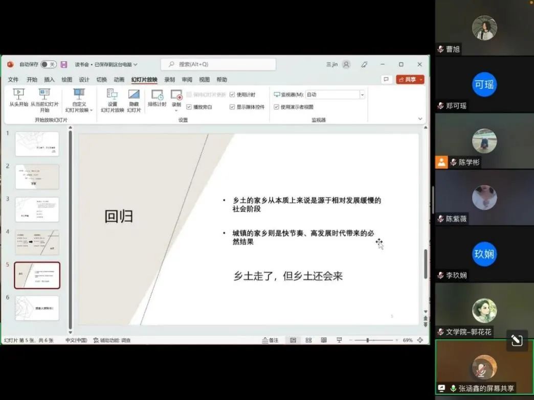
Task: Uncheck Use Presenter View (使用演示者视图)
Action: pyautogui.click(x=276, y=107)
